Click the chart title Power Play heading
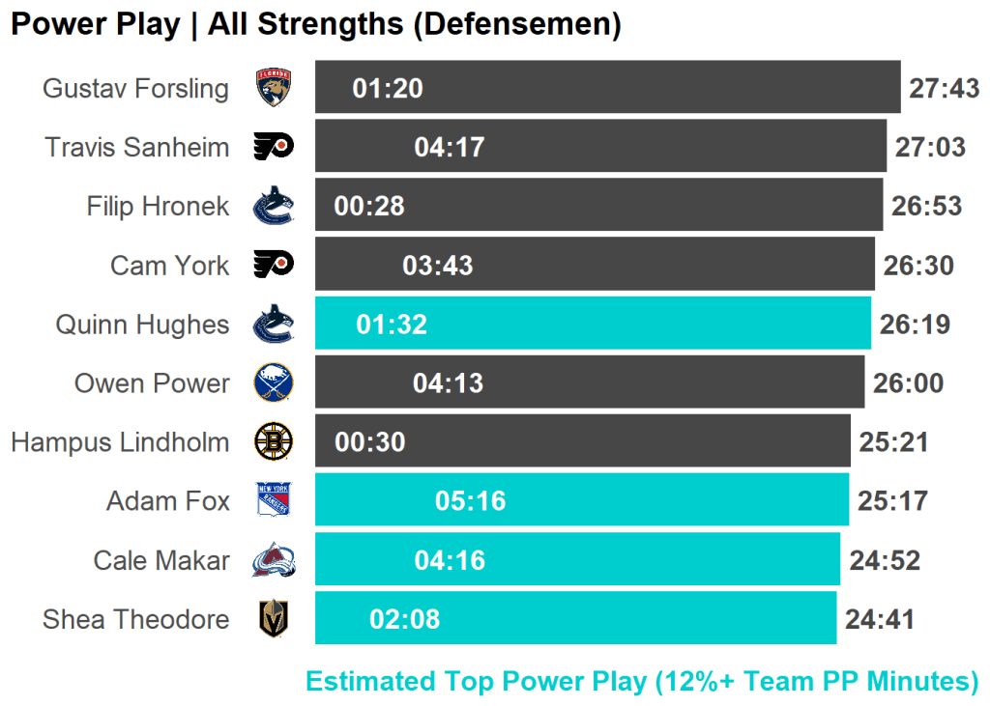Image resolution: width=990 pixels, height=706 pixels. (315, 24)
